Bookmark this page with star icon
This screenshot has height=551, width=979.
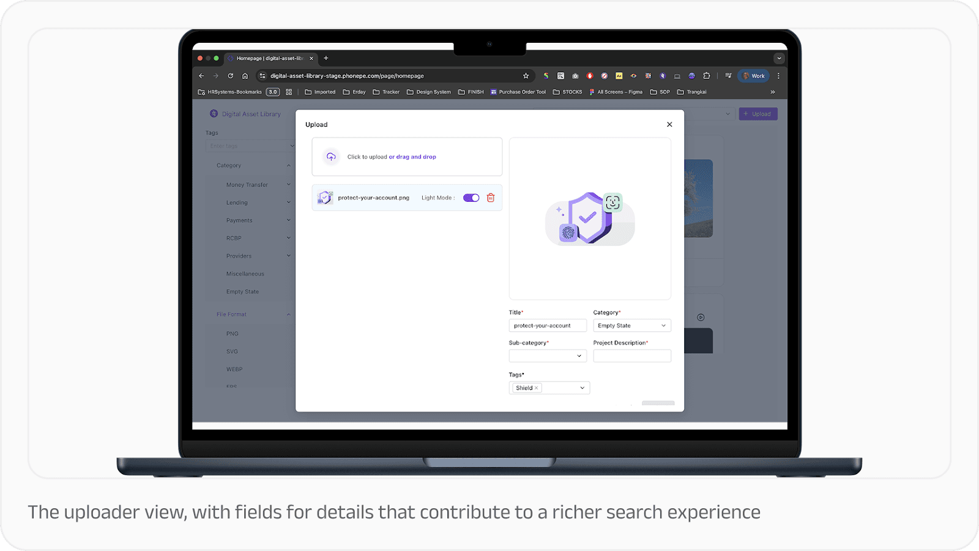coord(526,76)
